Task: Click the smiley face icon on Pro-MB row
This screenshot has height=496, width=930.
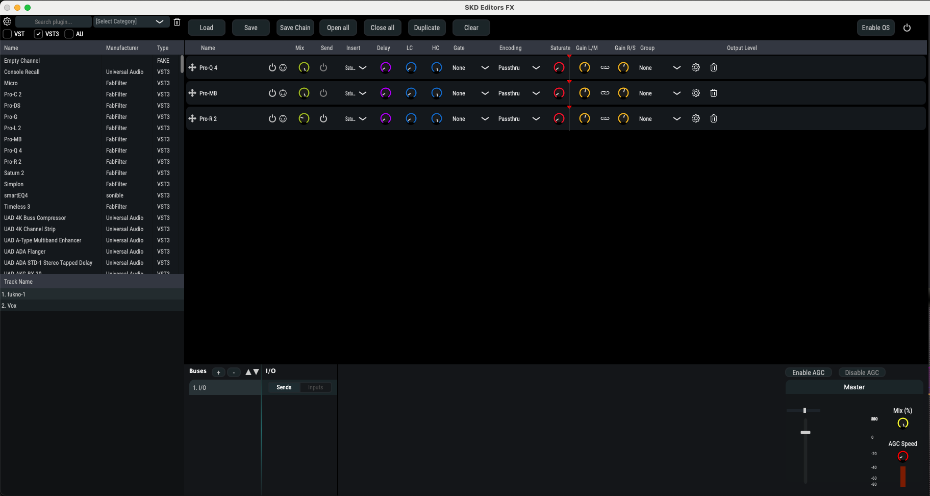Action: [x=283, y=93]
